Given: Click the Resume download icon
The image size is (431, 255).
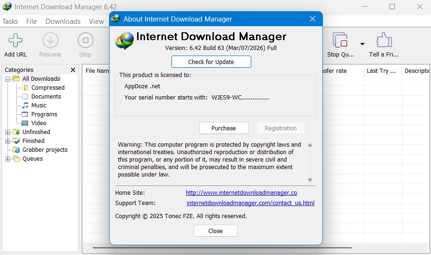Looking at the screenshot, I should coord(50,41).
